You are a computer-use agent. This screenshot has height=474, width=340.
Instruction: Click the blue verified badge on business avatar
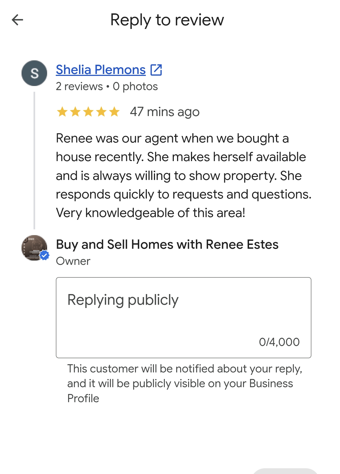[44, 256]
